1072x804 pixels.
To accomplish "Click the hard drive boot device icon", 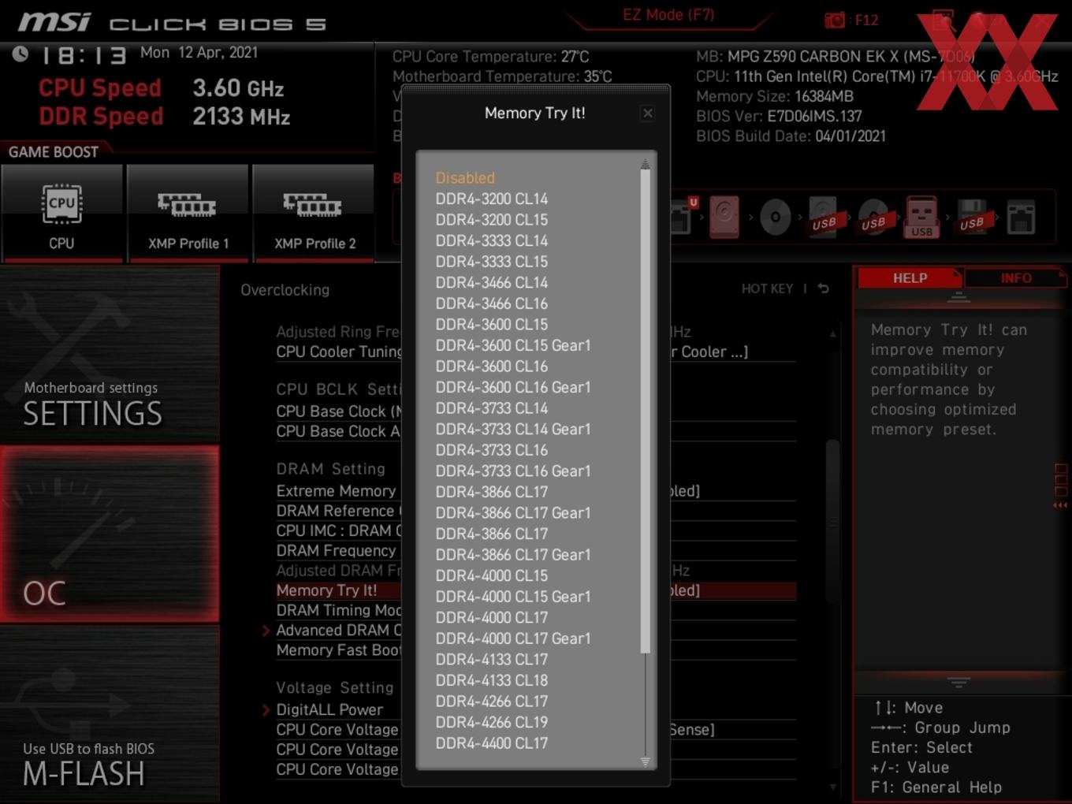I will pos(724,217).
